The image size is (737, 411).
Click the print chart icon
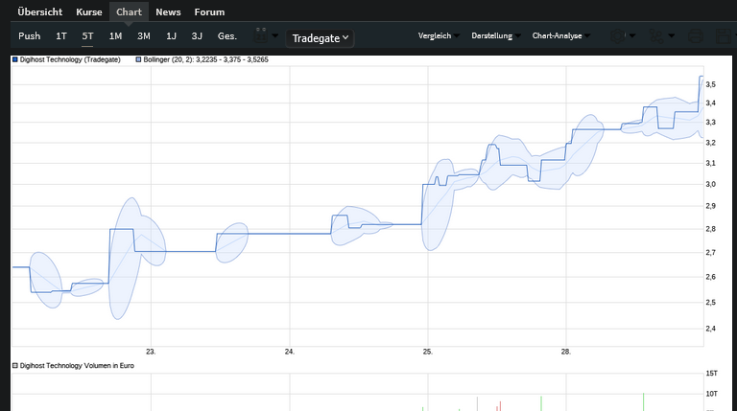(696, 36)
